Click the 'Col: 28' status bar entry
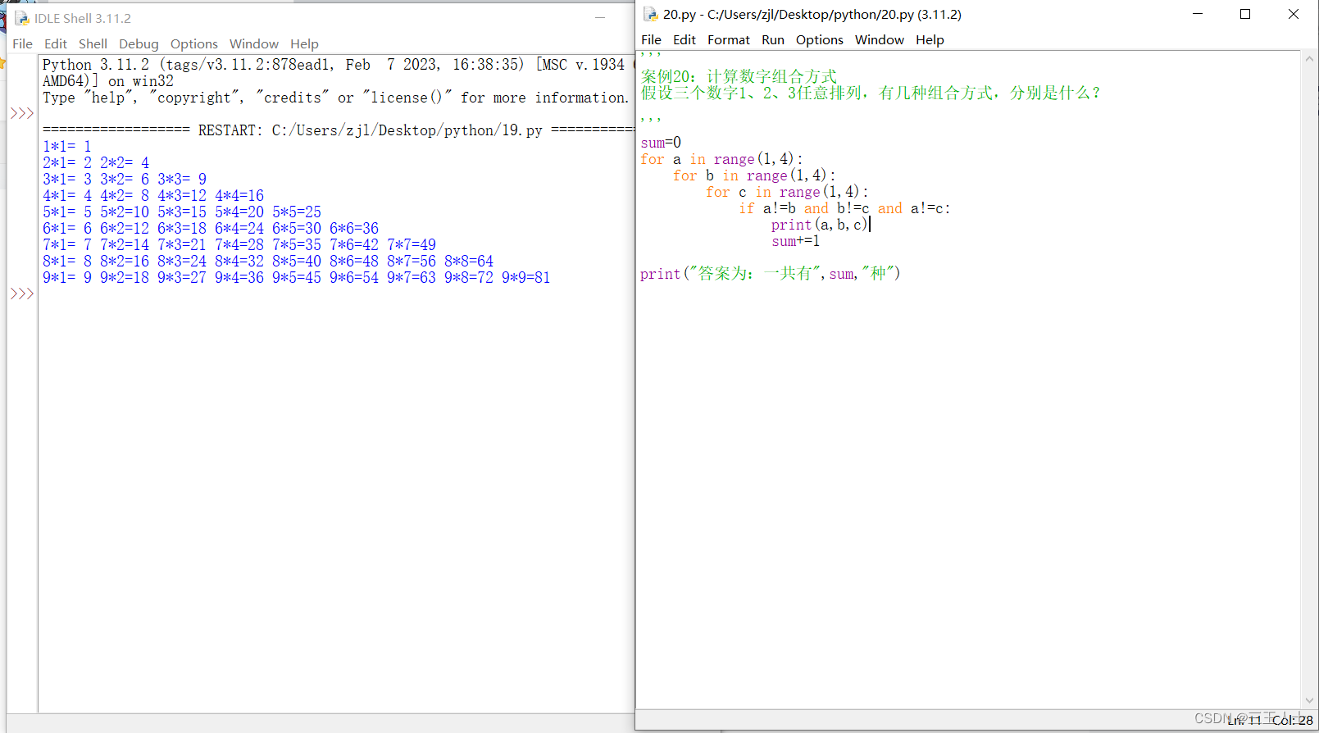Viewport: 1319px width, 733px height. (1293, 720)
